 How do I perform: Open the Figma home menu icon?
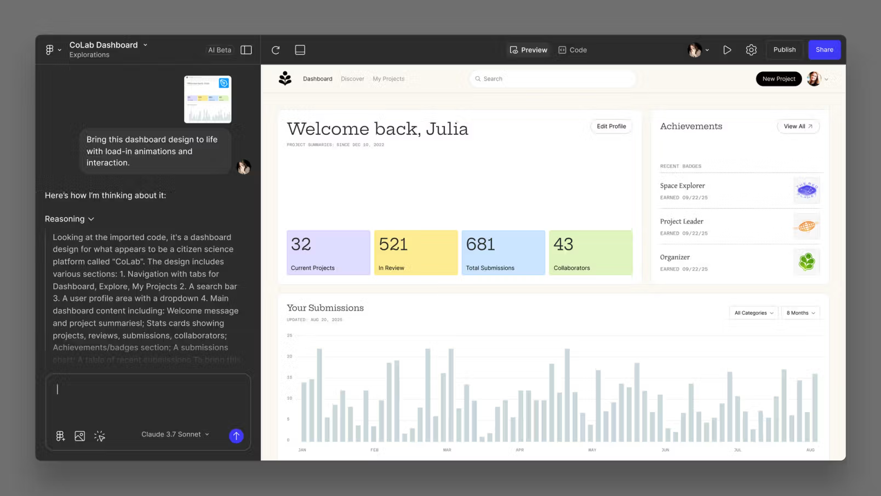(x=50, y=49)
